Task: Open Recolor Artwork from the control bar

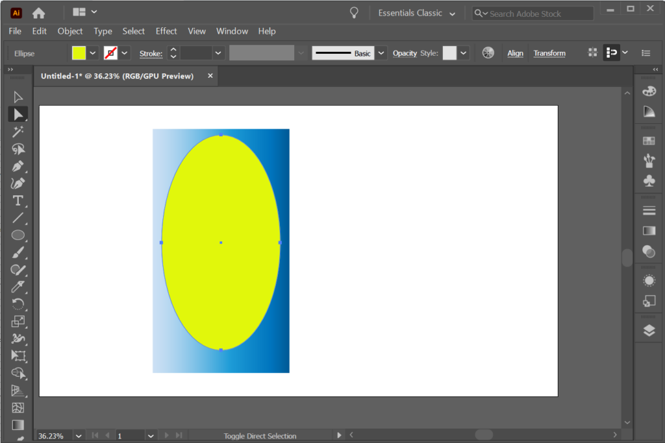Action: click(488, 53)
